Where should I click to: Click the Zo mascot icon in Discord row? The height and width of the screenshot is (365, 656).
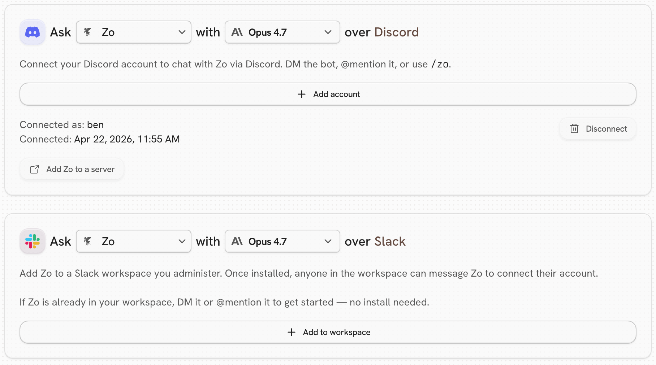tap(87, 32)
